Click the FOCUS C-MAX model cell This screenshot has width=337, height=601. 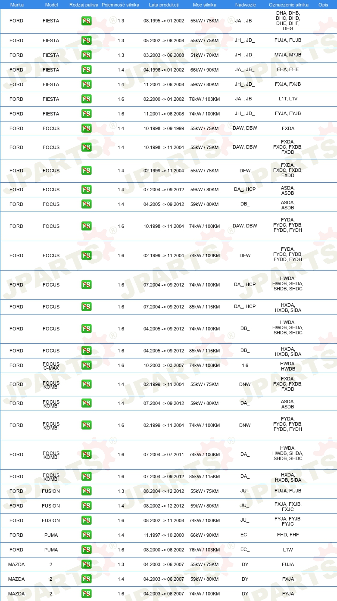click(x=51, y=365)
